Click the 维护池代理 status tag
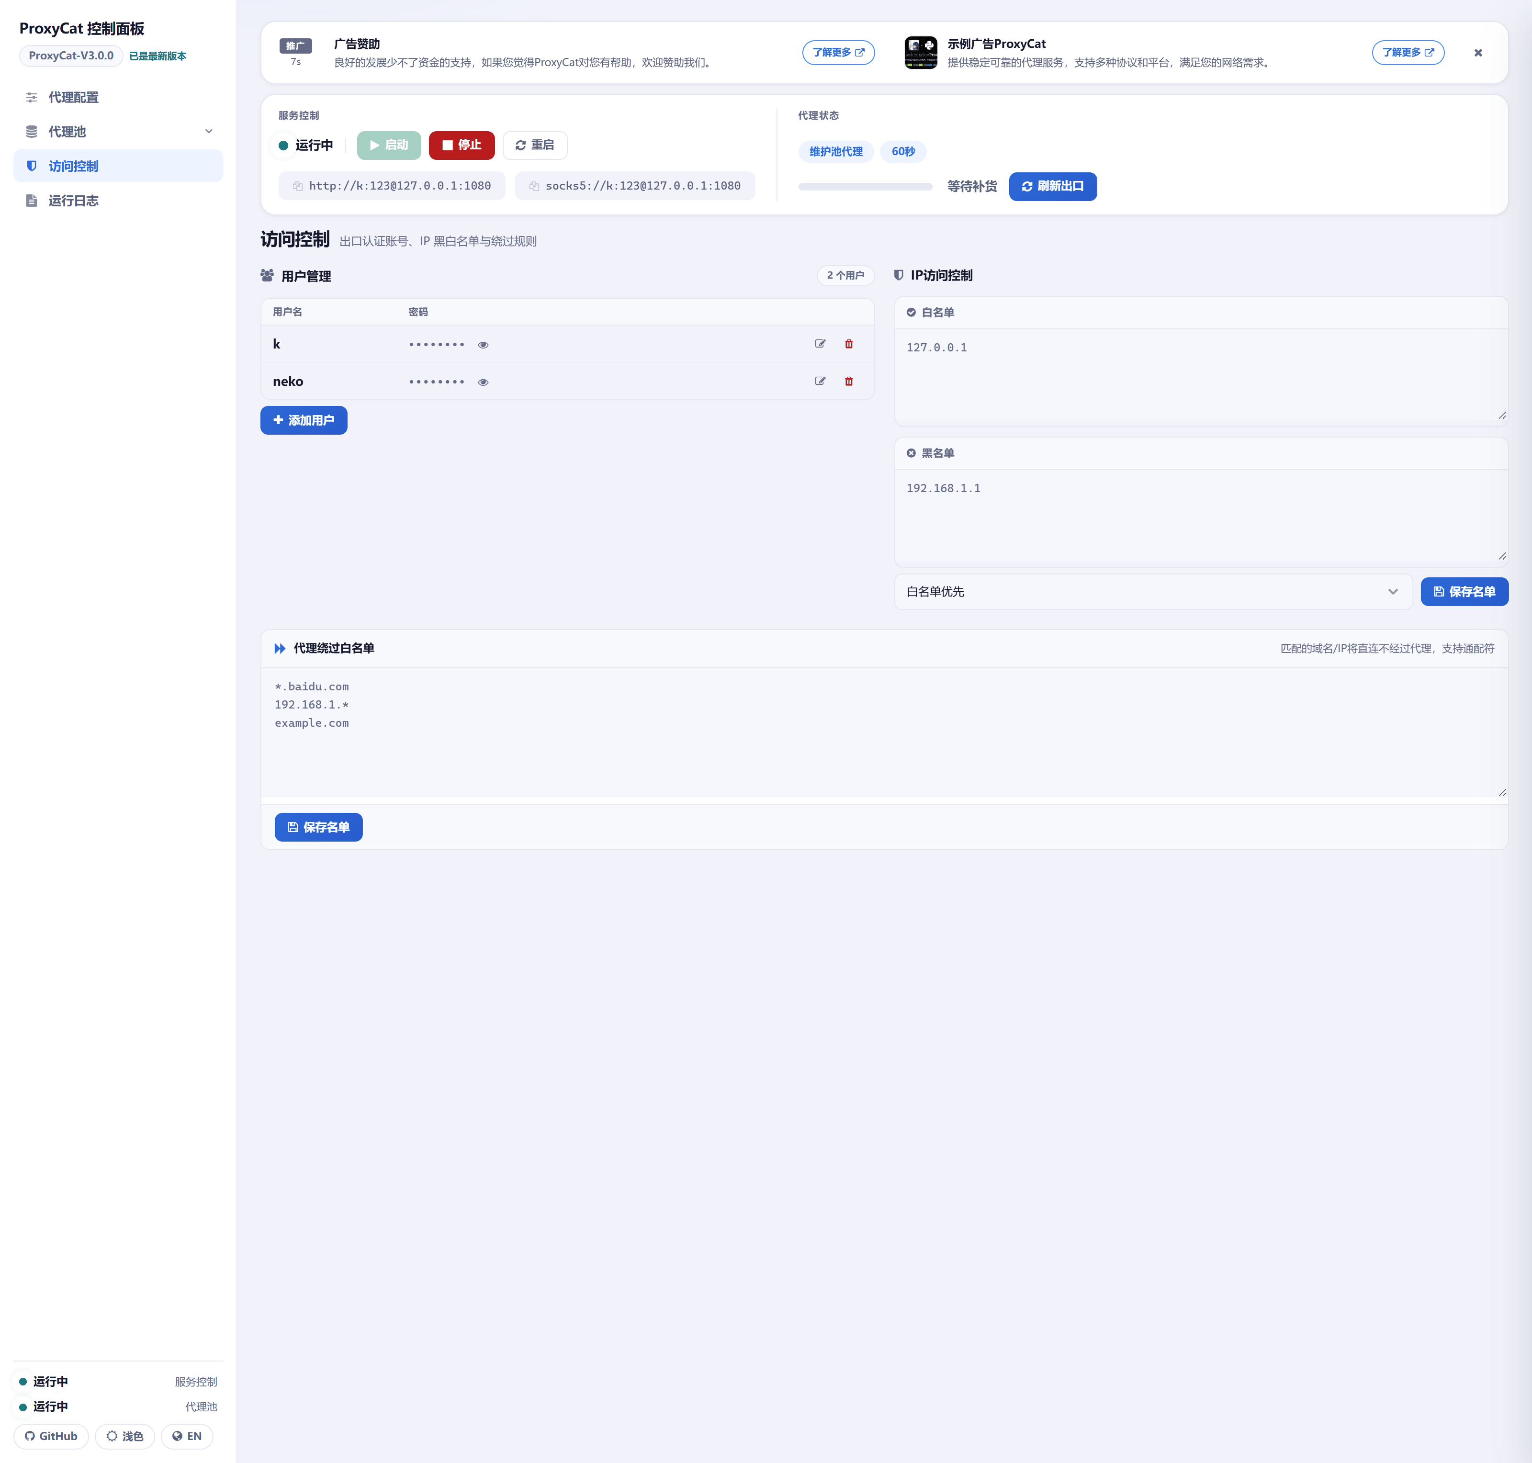Screen dimensions: 1532x1463 point(835,151)
